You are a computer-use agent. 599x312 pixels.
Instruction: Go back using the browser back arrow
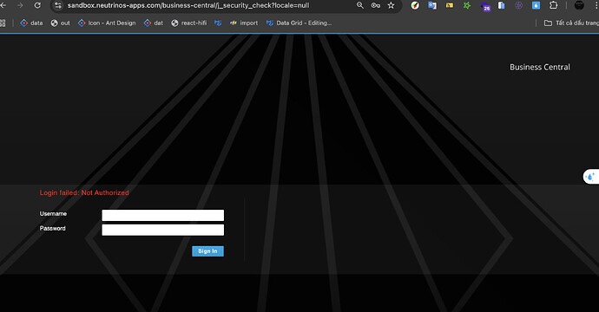3,5
